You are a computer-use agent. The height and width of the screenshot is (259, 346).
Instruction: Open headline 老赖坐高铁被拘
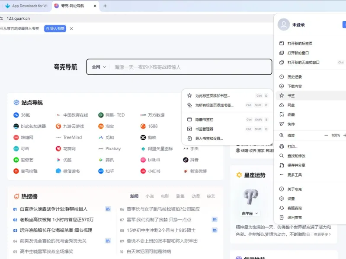tap(57, 220)
